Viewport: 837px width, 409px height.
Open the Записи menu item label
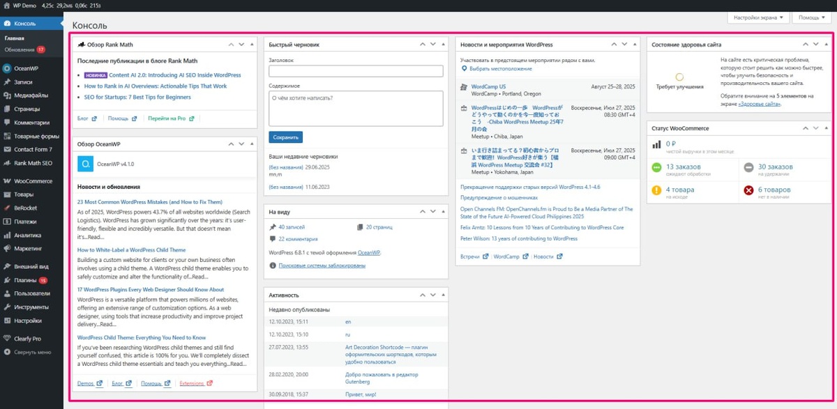[x=23, y=82]
